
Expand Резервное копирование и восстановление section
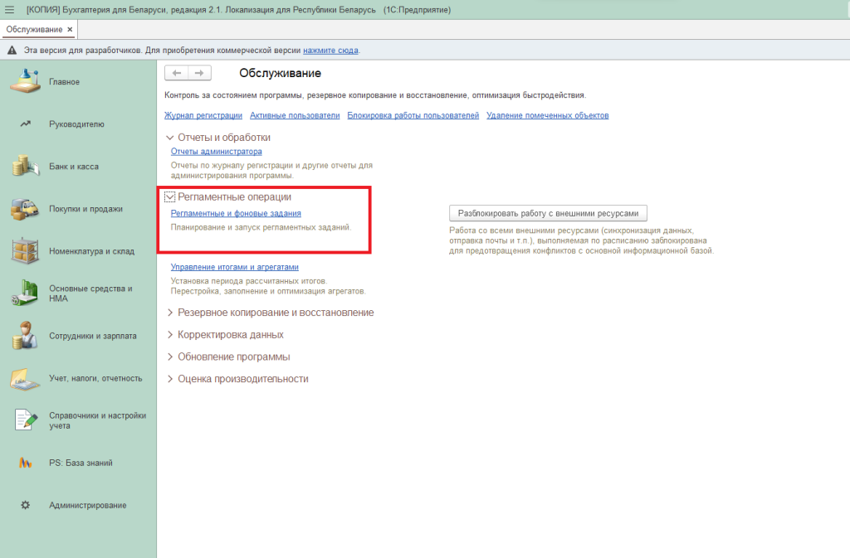(x=170, y=313)
